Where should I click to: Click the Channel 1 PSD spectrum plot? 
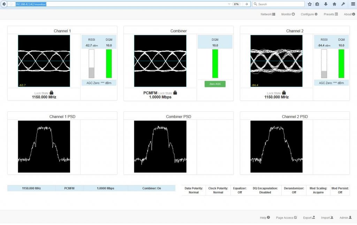click(x=44, y=146)
